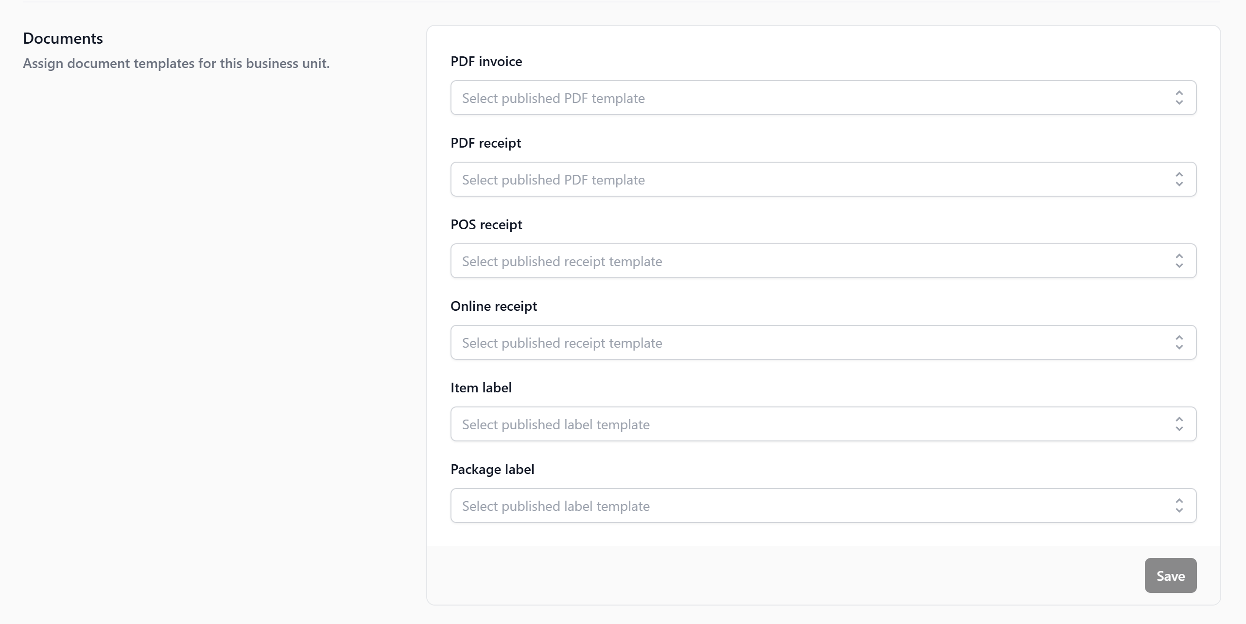Viewport: 1246px width, 624px height.
Task: Click the "PDF invoice" field label
Action: (x=486, y=61)
